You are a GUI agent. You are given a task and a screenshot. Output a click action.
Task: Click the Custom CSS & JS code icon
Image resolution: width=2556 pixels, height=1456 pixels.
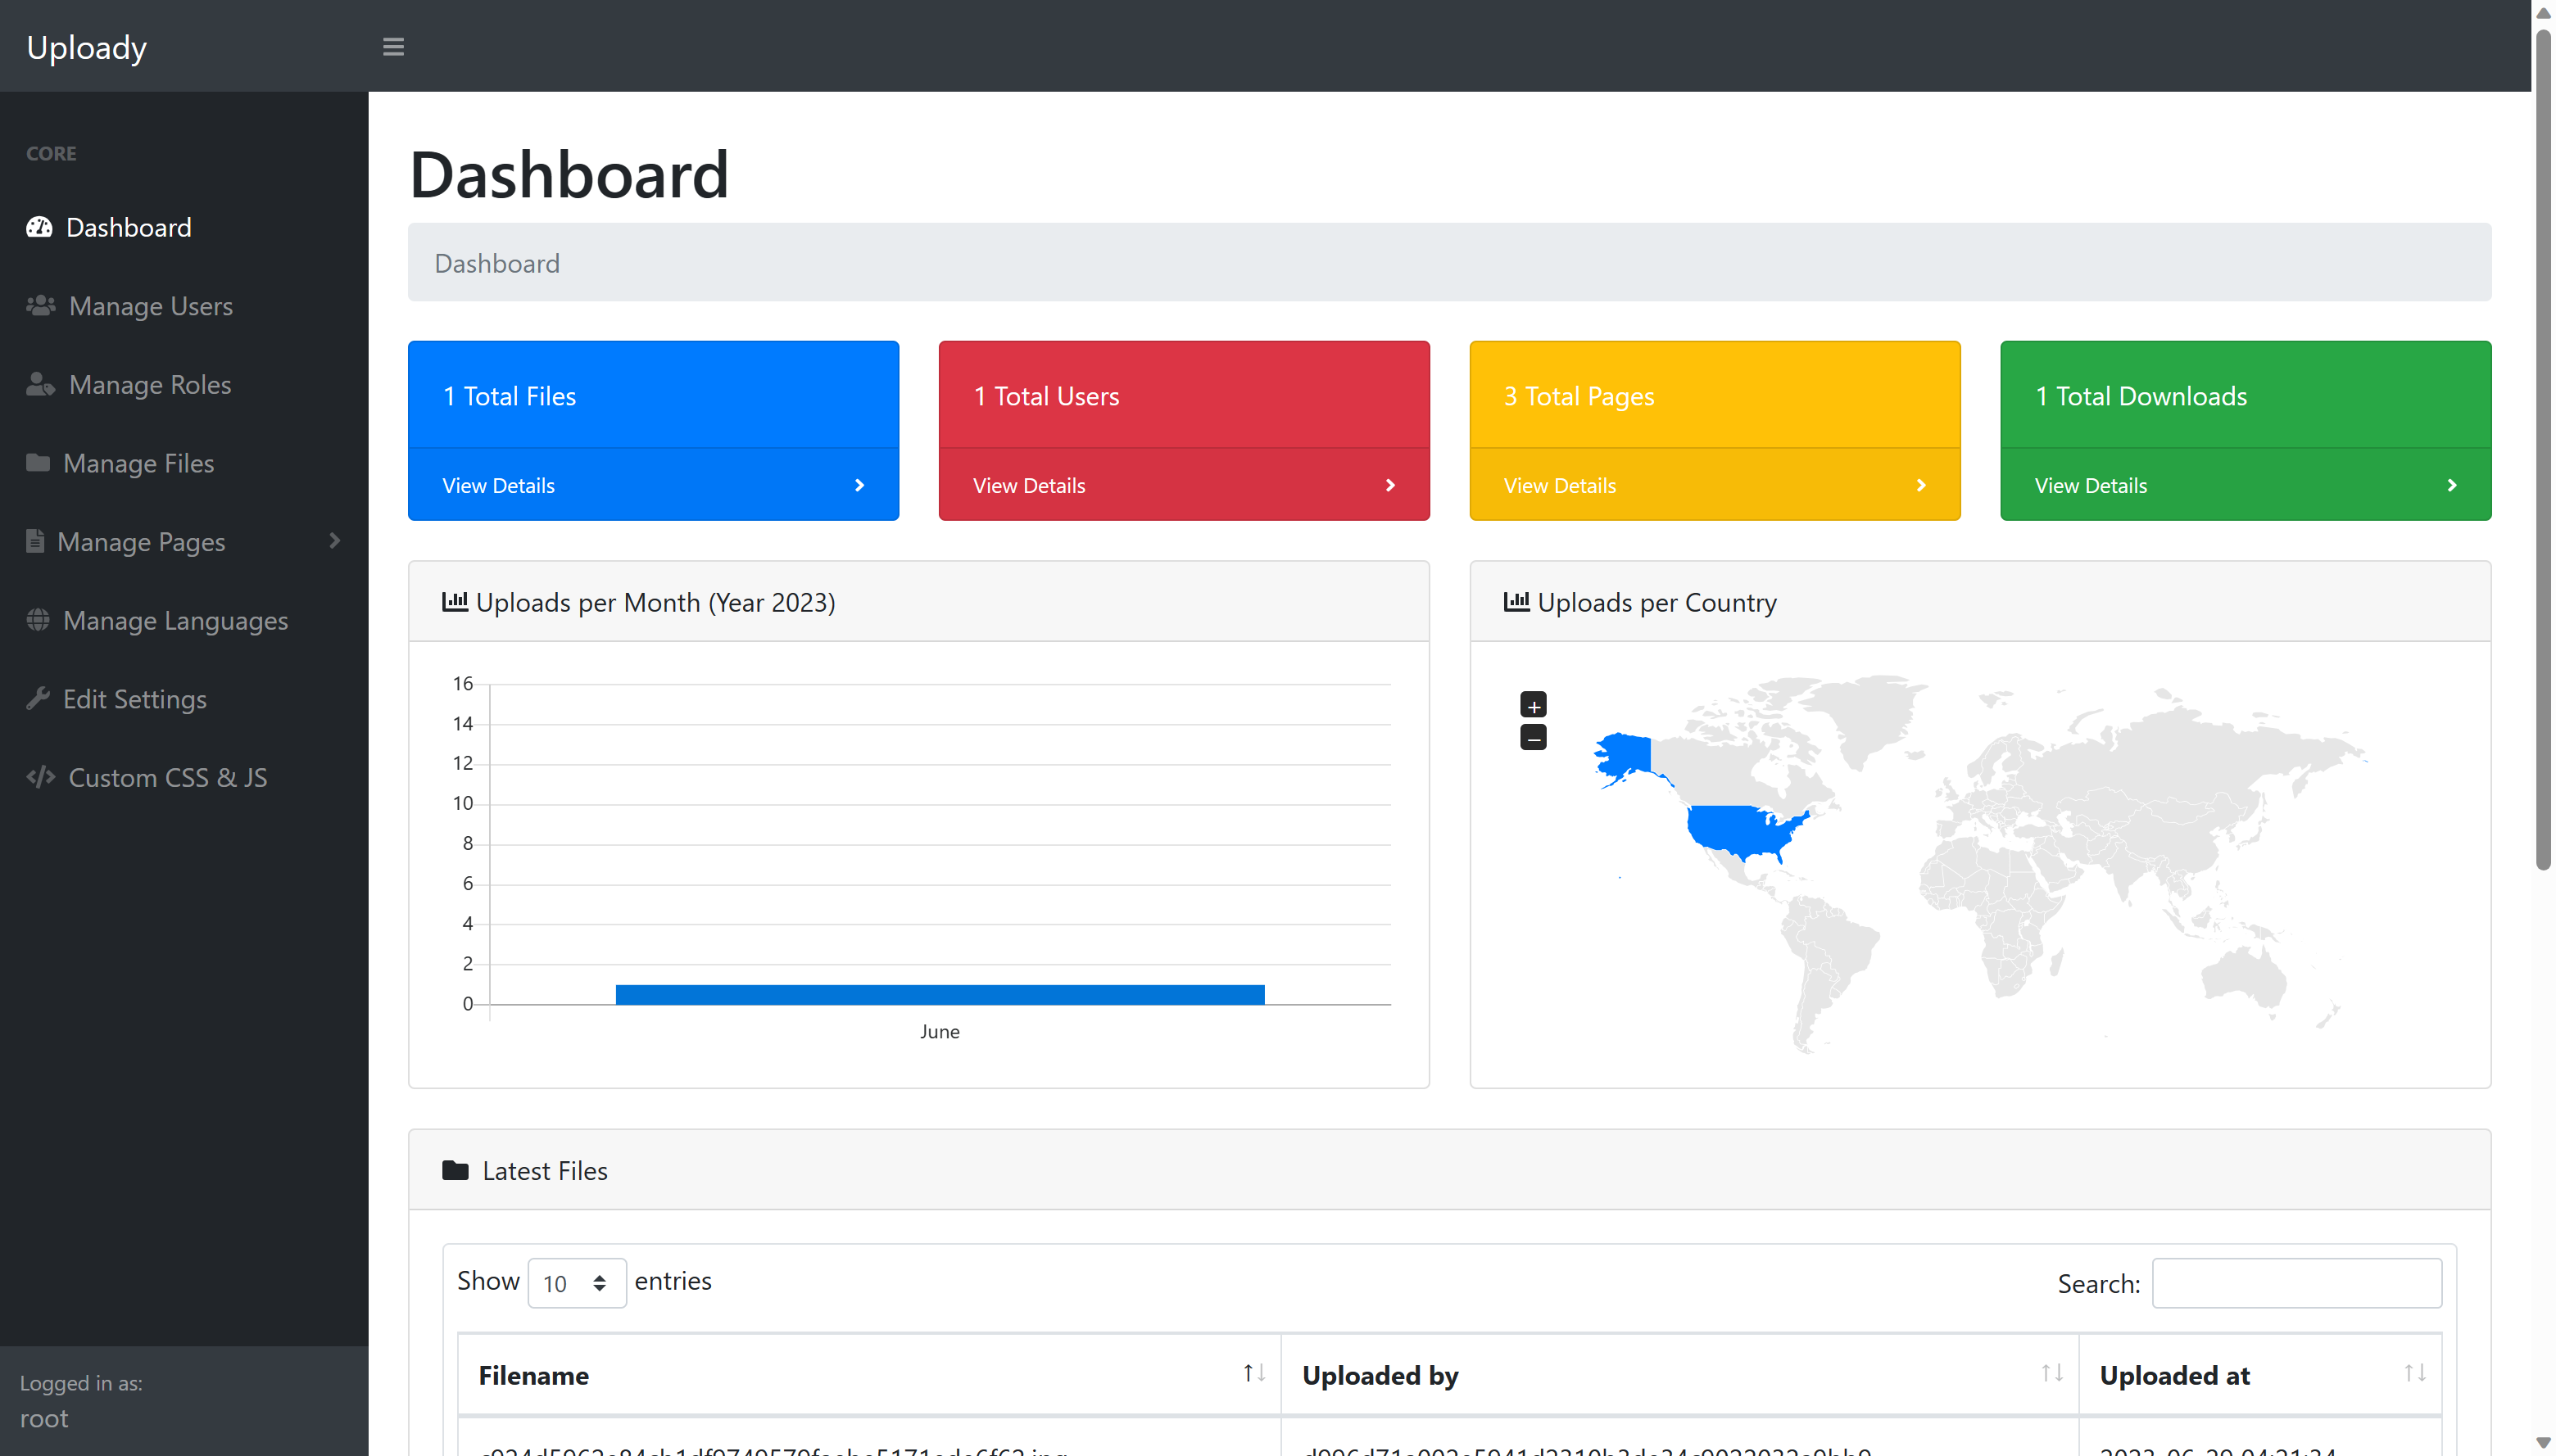40,777
